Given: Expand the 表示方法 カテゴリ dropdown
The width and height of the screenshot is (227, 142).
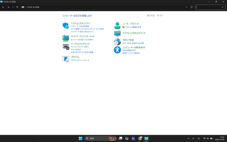Looking at the screenshot, I should (160, 16).
